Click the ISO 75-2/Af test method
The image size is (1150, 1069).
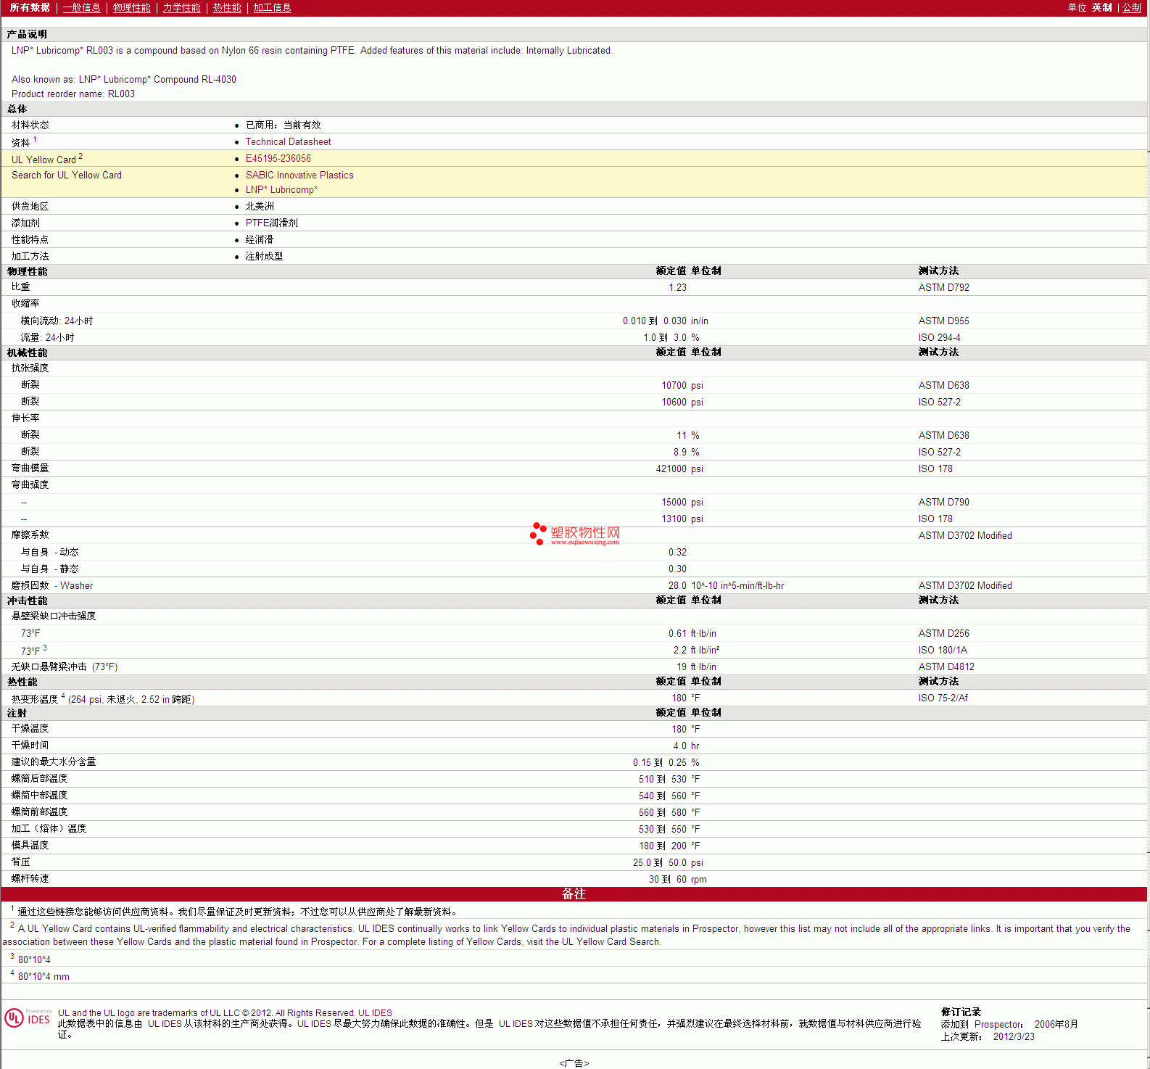[x=943, y=698]
